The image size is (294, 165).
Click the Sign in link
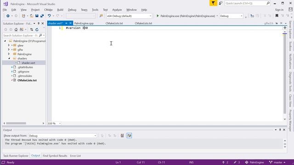[279, 10]
